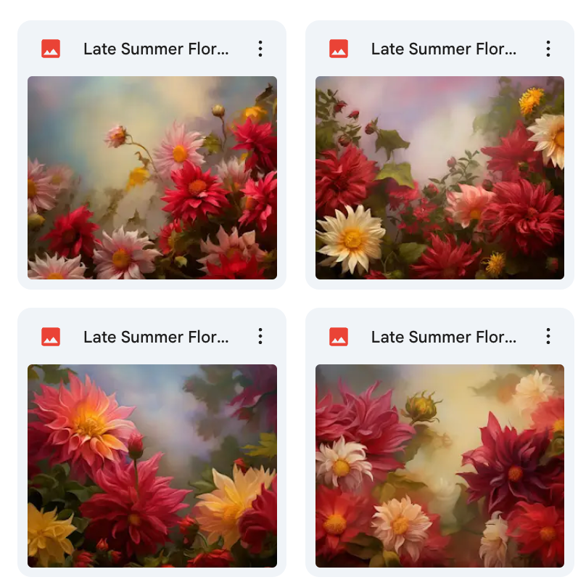Click the bright red flower in the first thumbnail's center
The height and width of the screenshot is (585, 586).
(194, 187)
